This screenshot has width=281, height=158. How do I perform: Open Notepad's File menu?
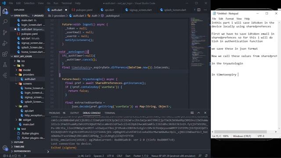[214, 18]
